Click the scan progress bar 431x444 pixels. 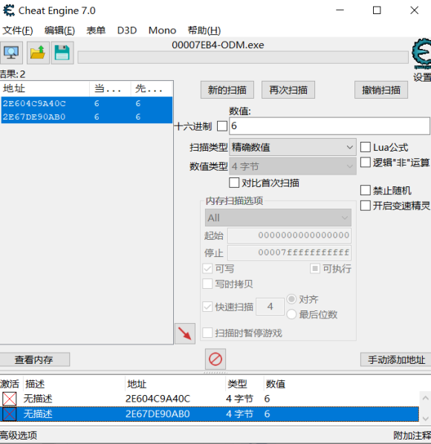pos(243,57)
